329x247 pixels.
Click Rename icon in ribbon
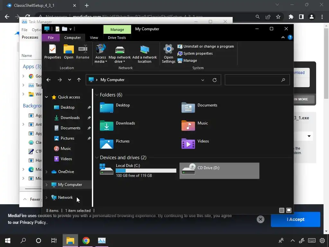pos(83,52)
